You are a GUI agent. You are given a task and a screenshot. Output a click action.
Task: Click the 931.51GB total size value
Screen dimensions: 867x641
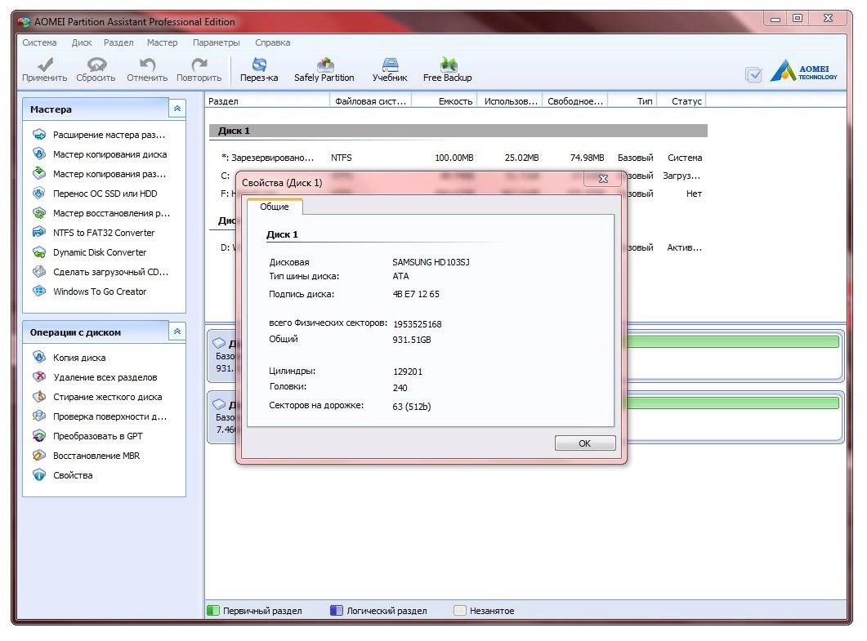(411, 340)
